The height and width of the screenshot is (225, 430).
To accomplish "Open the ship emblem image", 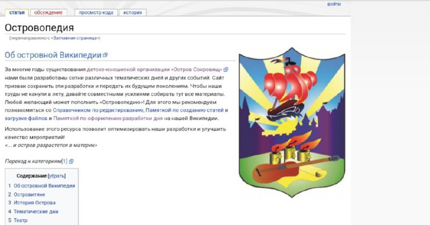I will point(291,121).
